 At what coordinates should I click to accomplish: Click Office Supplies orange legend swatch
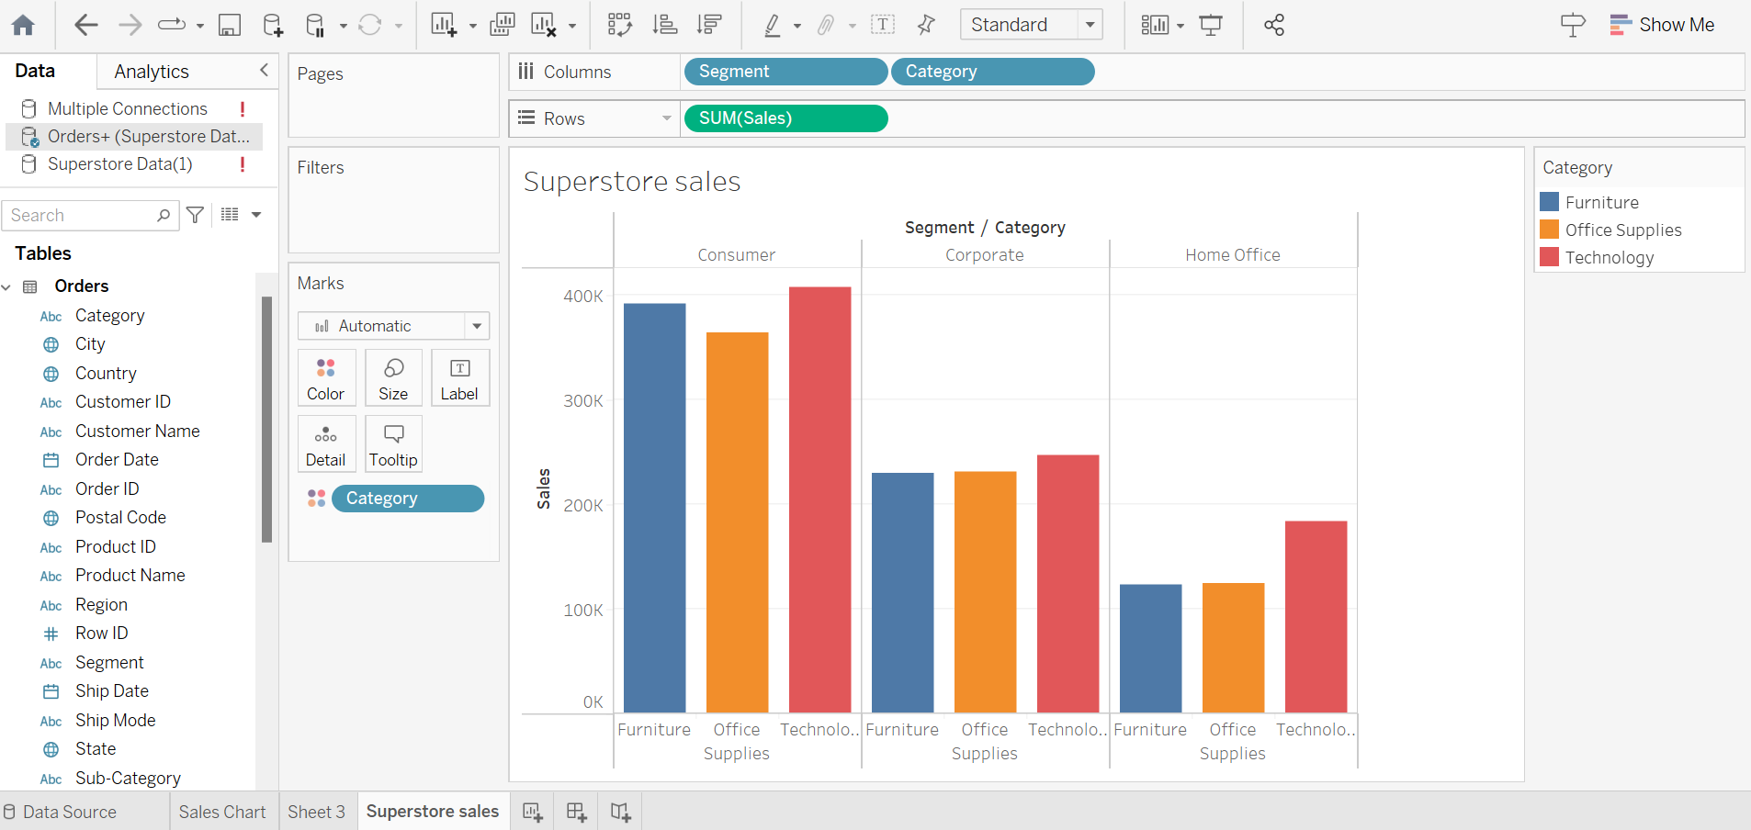(x=1550, y=230)
